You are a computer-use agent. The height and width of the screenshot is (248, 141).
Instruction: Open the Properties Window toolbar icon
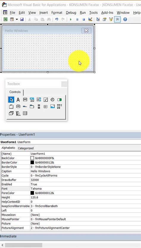tap(104, 19)
